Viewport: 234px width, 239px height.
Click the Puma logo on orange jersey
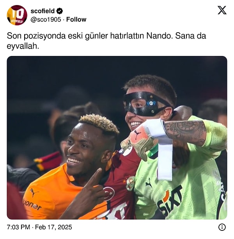(x=34, y=192)
